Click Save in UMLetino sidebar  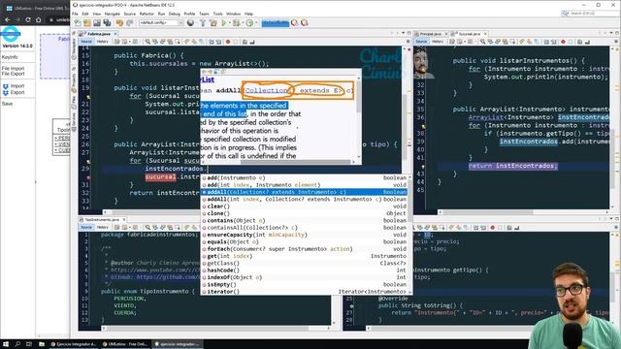point(7,104)
